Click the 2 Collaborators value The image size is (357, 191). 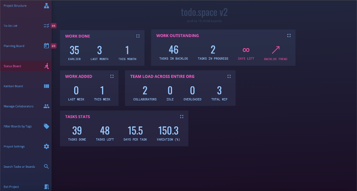click(x=145, y=91)
